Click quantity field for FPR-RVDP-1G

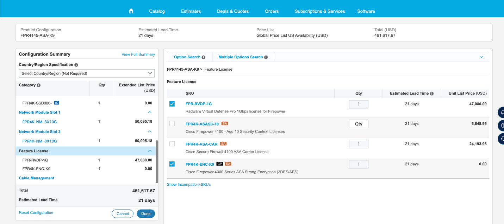coord(359,104)
